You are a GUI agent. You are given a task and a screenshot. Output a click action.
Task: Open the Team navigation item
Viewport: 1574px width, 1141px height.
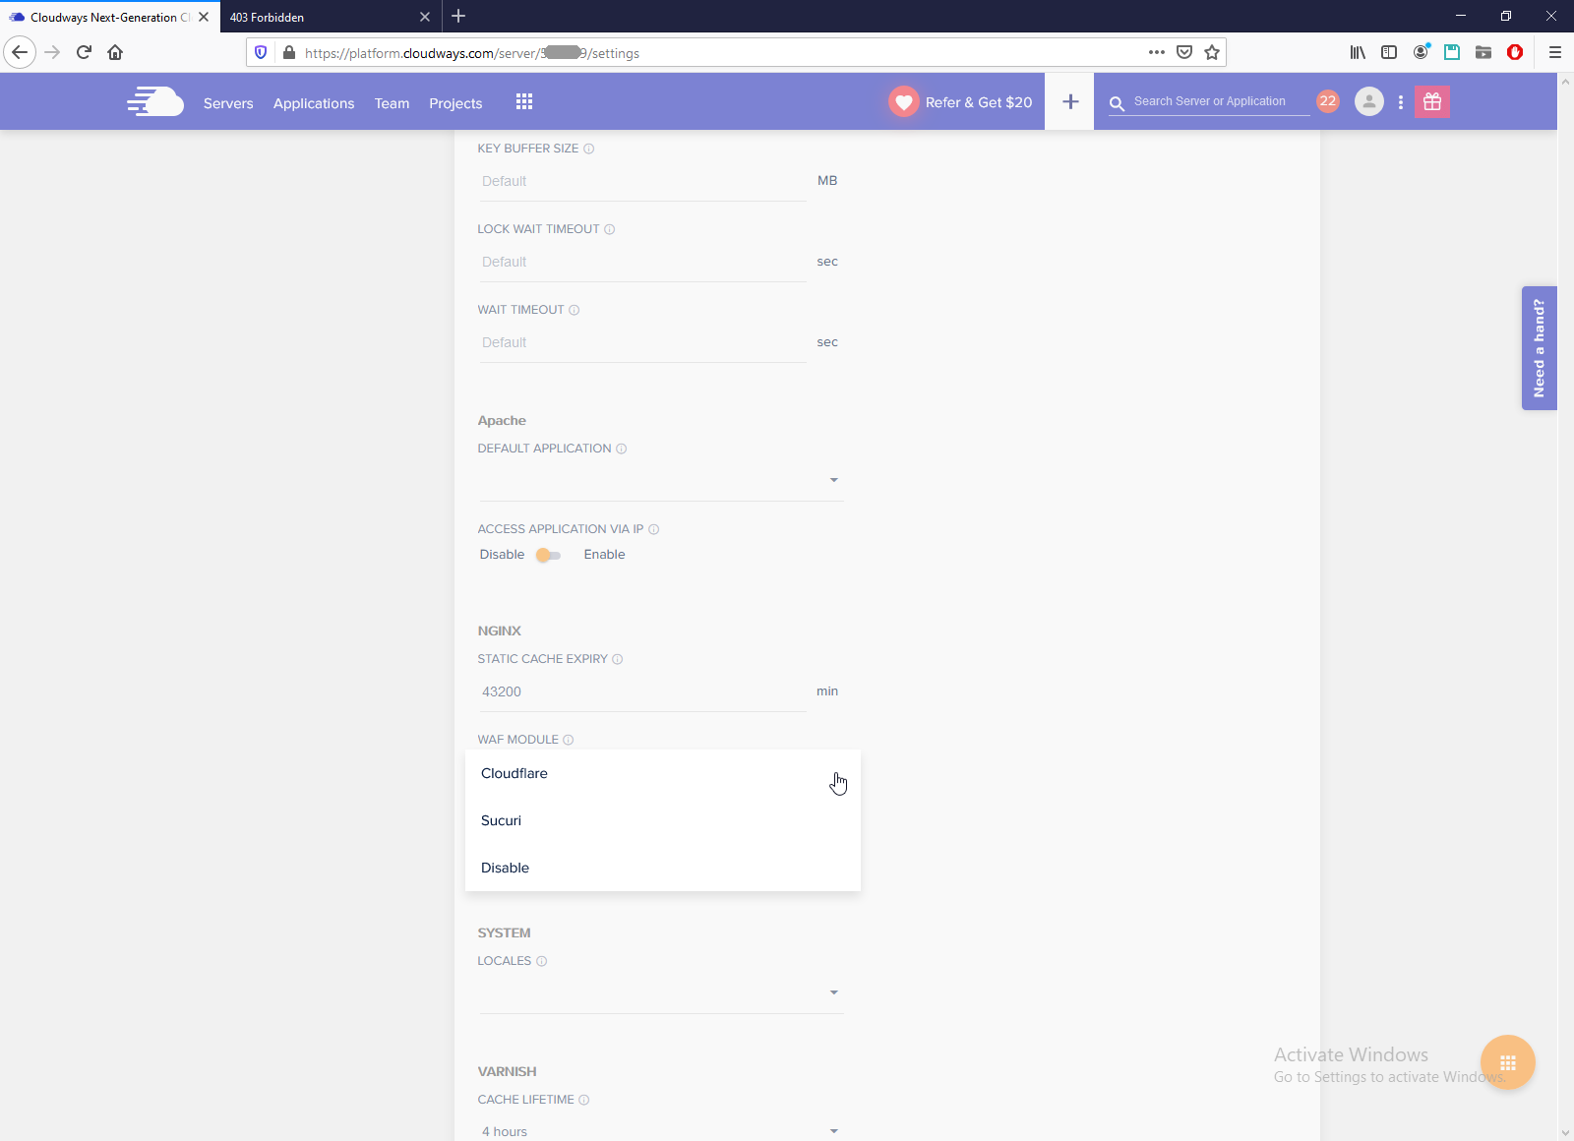coord(392,103)
